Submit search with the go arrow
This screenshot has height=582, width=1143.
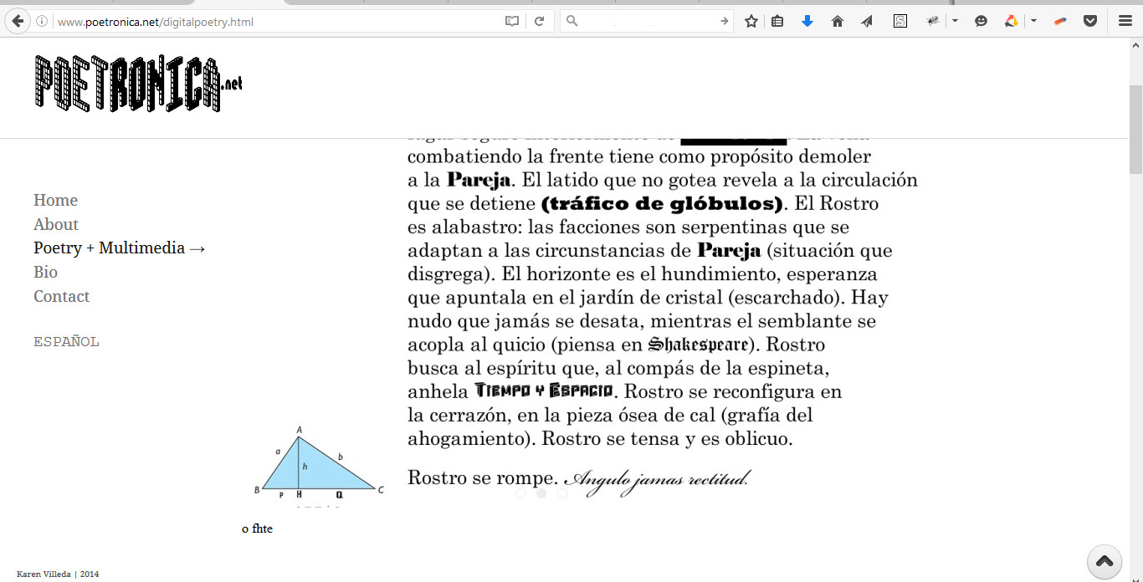point(725,22)
